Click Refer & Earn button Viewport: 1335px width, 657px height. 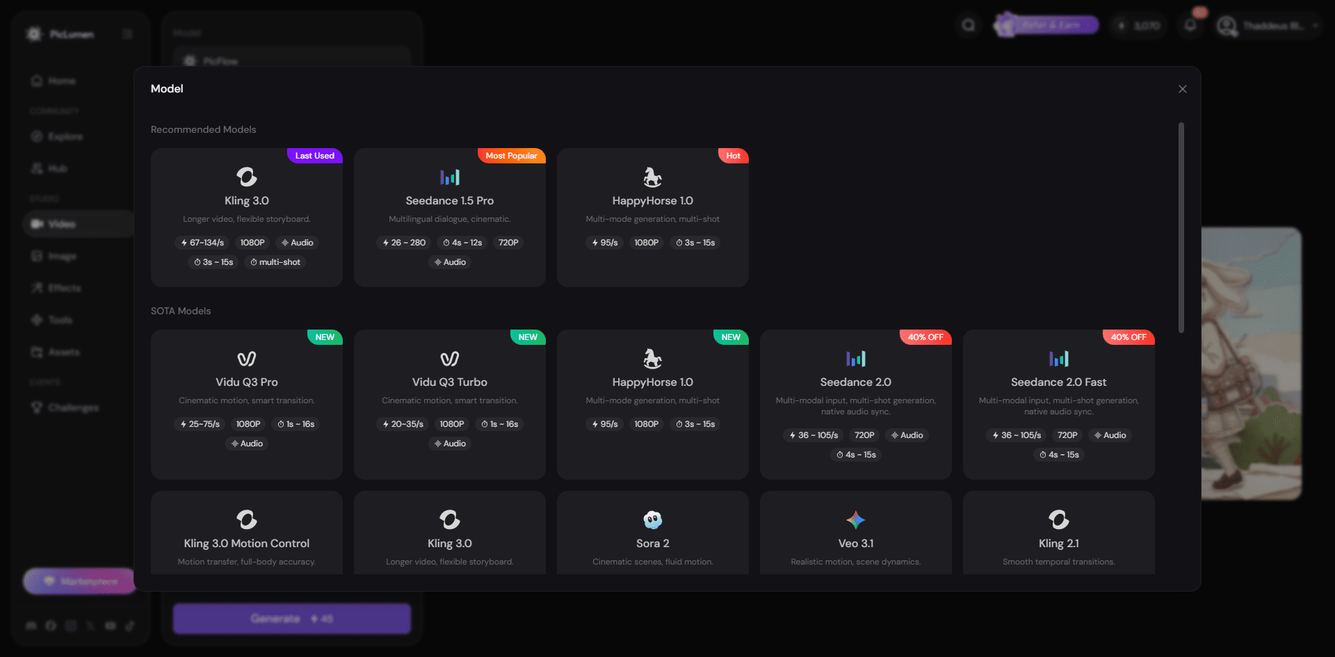point(1049,26)
